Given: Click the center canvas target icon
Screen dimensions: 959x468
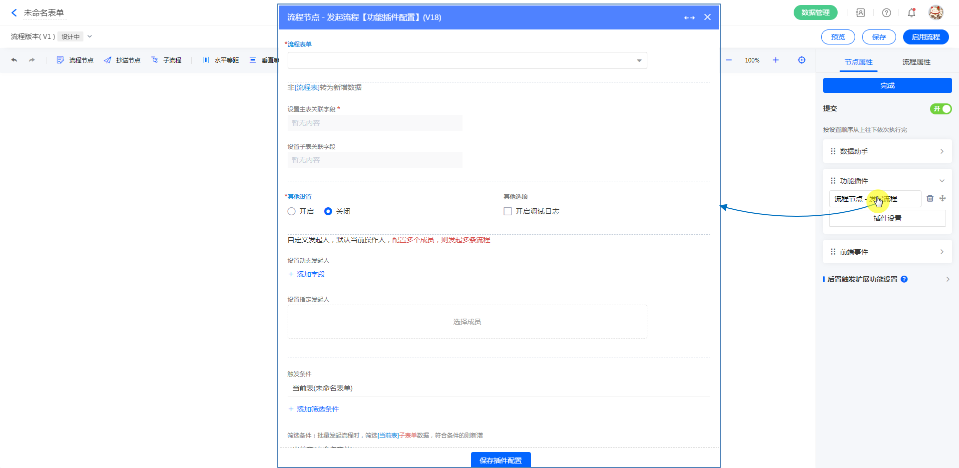Looking at the screenshot, I should pos(801,60).
